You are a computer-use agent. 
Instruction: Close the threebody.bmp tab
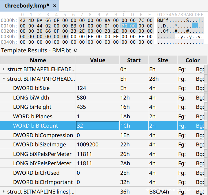tap(54, 5)
